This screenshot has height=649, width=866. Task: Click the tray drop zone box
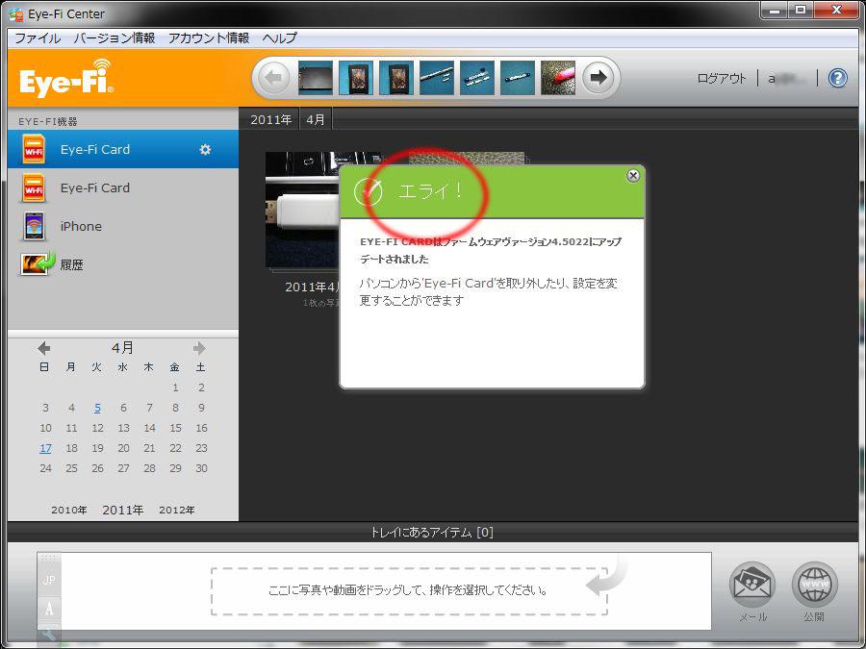point(409,591)
